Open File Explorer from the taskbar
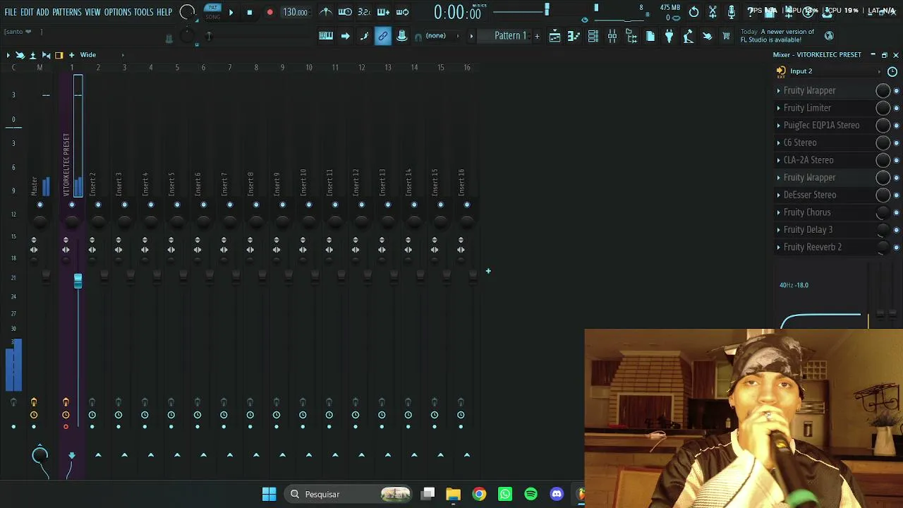The height and width of the screenshot is (508, 903). (453, 494)
